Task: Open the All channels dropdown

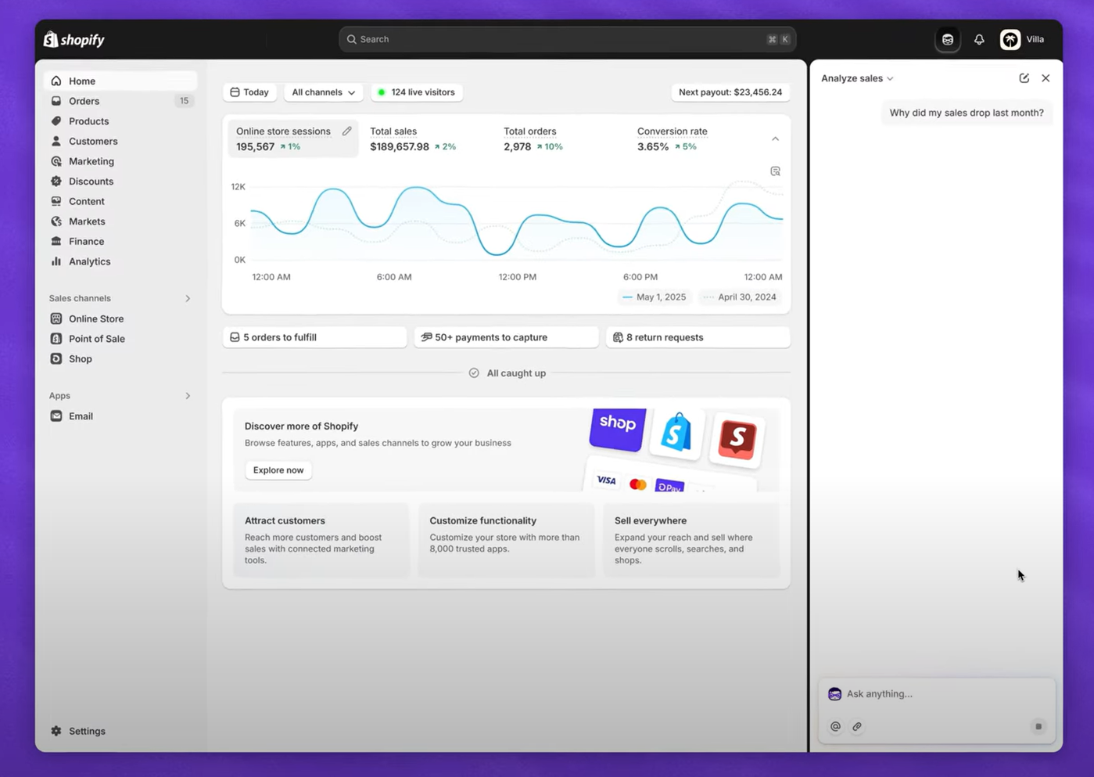Action: pos(323,92)
